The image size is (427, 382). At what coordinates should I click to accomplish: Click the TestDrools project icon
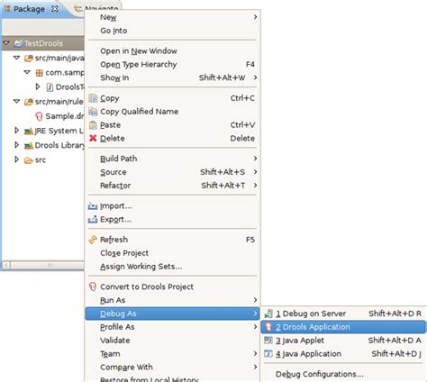click(18, 43)
